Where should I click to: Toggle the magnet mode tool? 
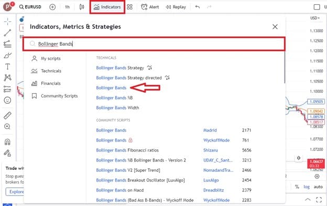[x=7, y=142]
